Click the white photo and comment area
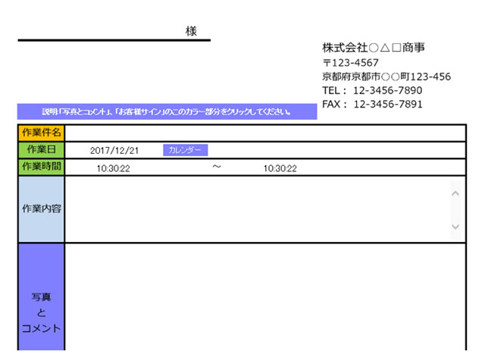This screenshot has width=485, height=364. coord(265,297)
